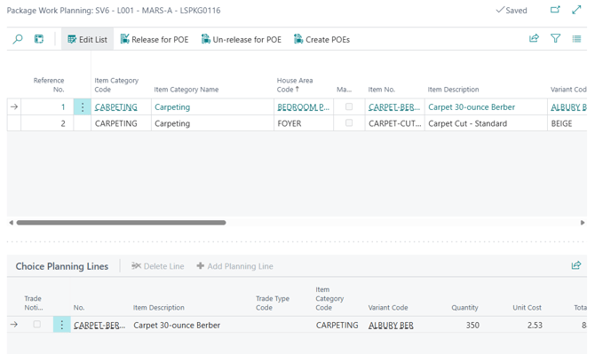Screen dimensions: 595x354
Task: Click Release for POE action
Action: click(x=155, y=39)
